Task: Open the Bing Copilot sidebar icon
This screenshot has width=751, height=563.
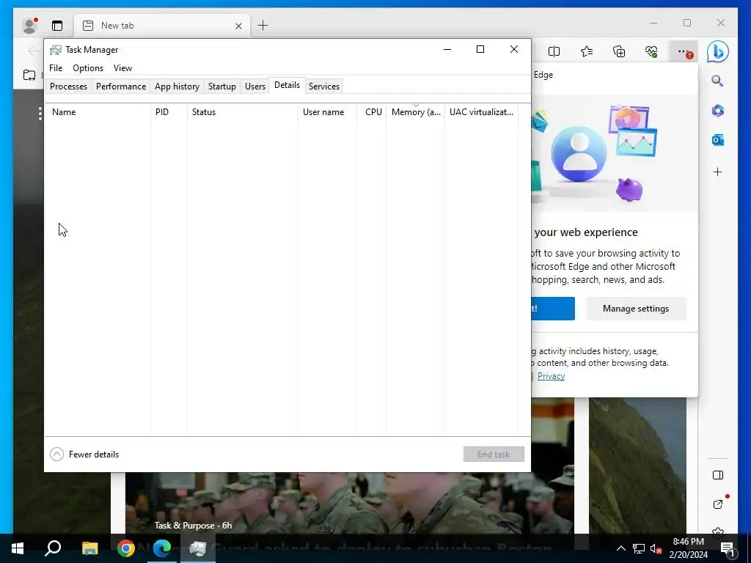Action: (x=717, y=51)
